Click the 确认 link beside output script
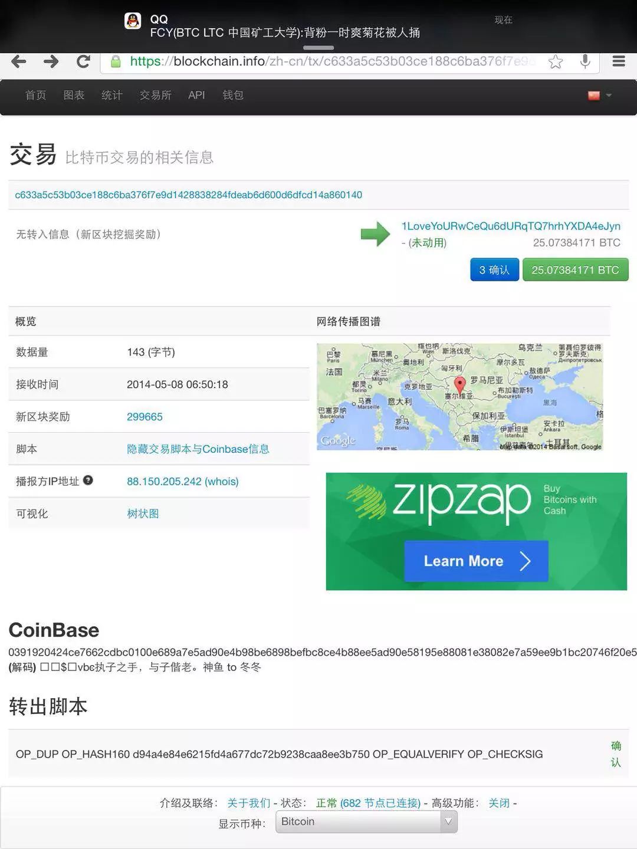This screenshot has height=849, width=637. [616, 754]
